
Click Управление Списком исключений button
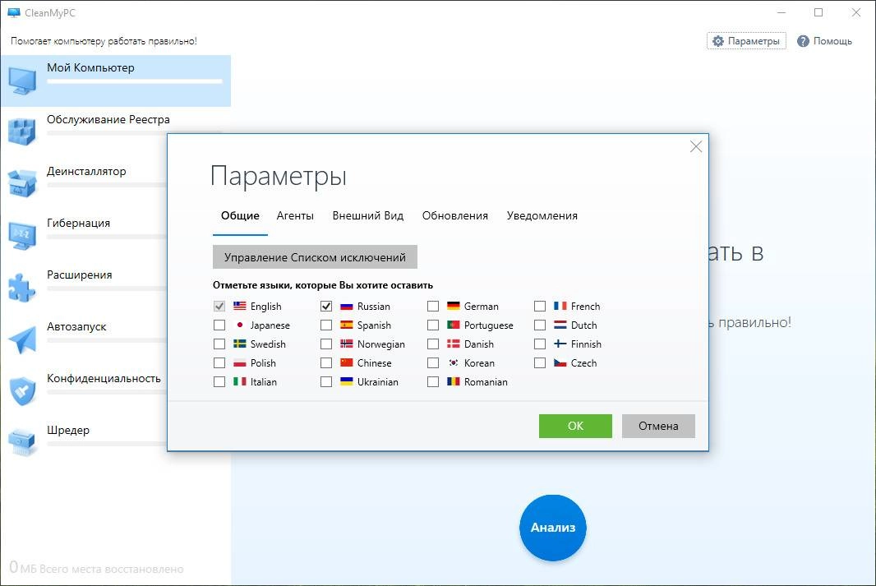315,257
